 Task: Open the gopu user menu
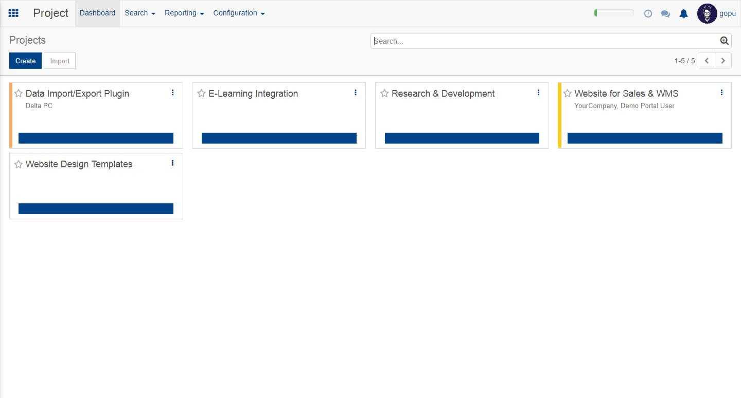(716, 13)
